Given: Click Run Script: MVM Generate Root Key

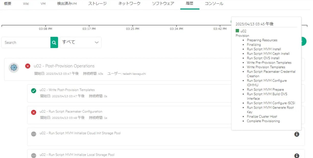Looking at the screenshot, I should pyautogui.click(x=270, y=110).
